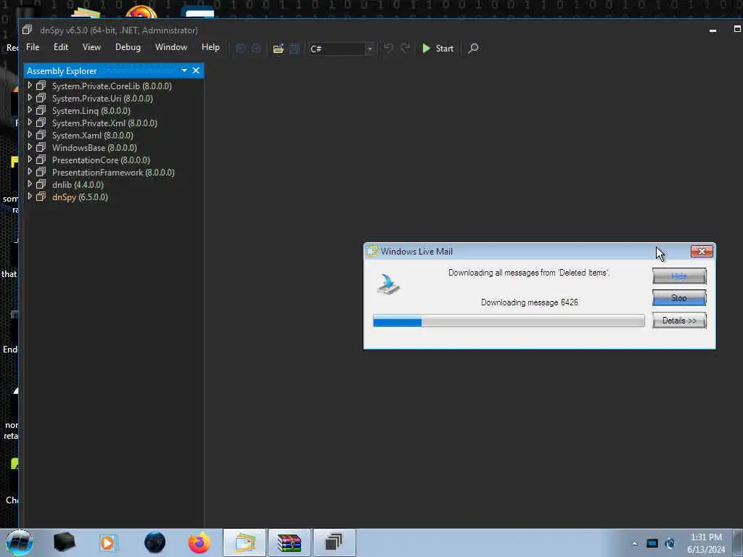
Task: Expand the System.Linq node
Action: click(x=30, y=110)
